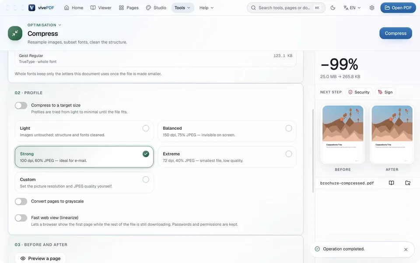Expand the Optimisation category chevron

click(x=60, y=25)
